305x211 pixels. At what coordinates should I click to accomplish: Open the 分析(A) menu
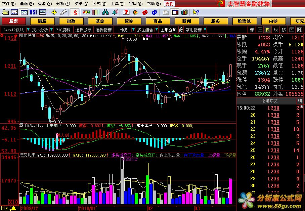coord(63,3)
